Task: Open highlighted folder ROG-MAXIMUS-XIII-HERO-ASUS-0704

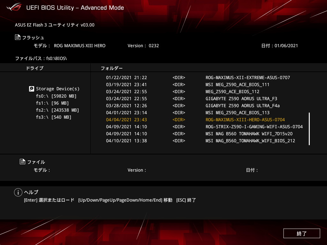Action: pos(245,120)
